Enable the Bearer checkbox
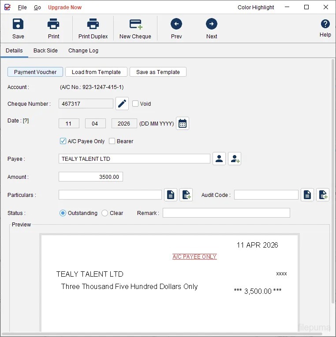The width and height of the screenshot is (336, 337). point(112,141)
